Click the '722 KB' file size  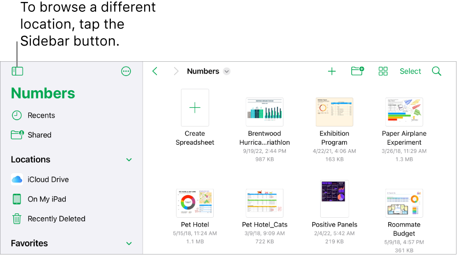click(264, 242)
